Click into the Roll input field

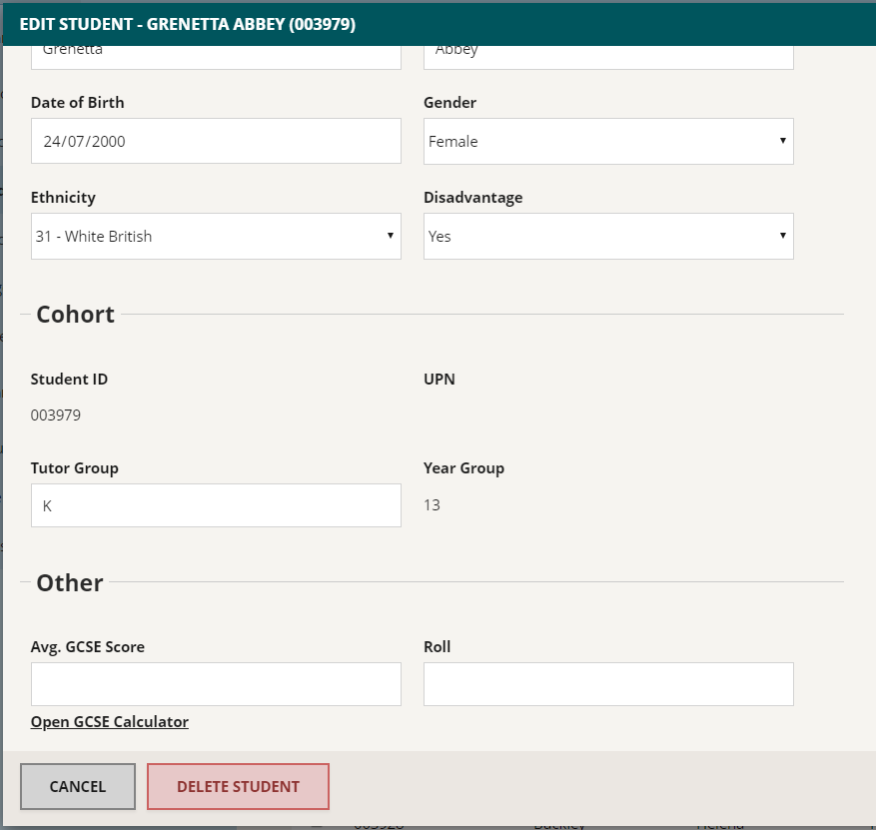[608, 684]
